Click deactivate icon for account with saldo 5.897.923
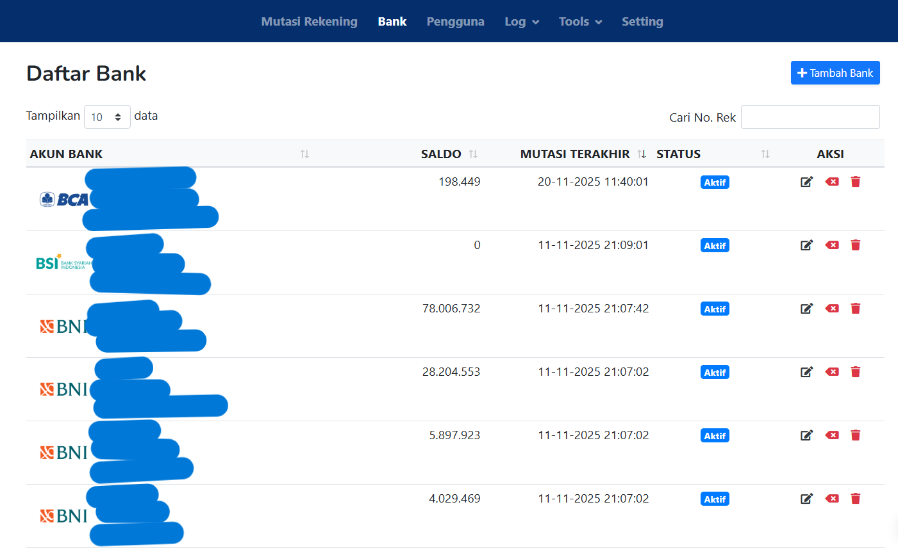 (832, 435)
